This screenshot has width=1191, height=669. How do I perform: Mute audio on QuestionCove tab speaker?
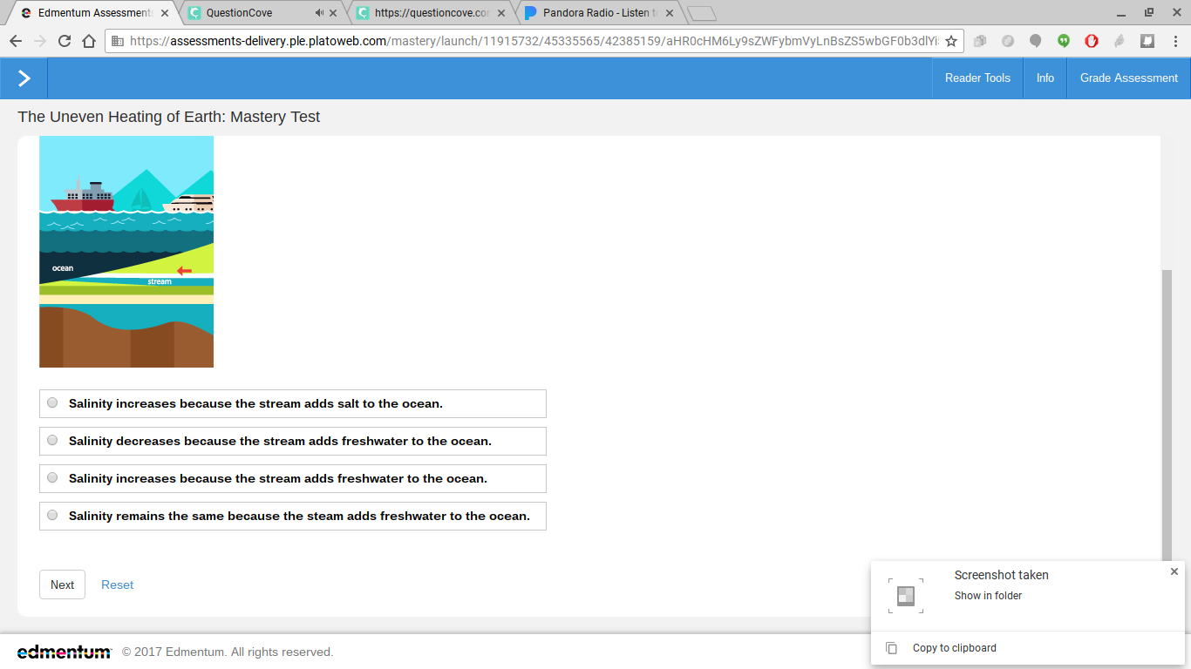[319, 13]
